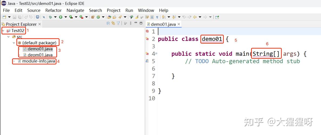
Task: Click the Open Perspective icon
Action: coord(217,17)
